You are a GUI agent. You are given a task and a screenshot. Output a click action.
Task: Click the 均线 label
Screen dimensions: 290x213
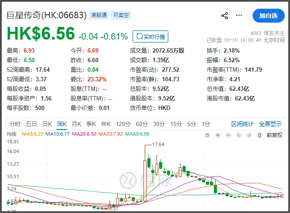11,134
